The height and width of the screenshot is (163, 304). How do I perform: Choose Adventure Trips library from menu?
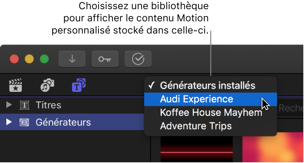click(196, 126)
